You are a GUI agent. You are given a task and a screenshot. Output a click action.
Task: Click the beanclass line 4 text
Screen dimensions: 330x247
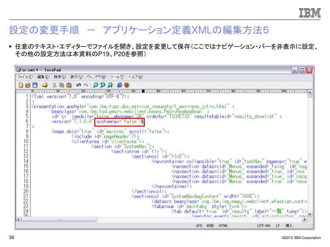(128, 111)
